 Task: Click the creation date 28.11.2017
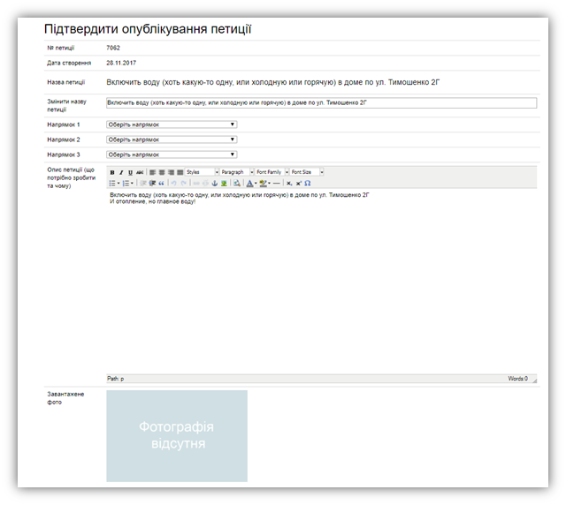[x=121, y=63]
